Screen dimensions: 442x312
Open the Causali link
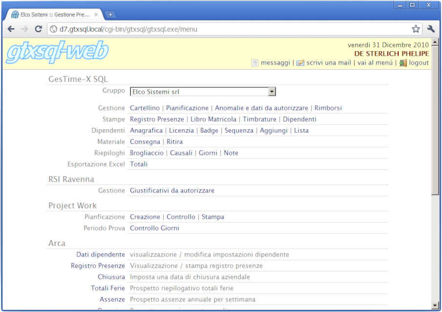coord(181,153)
